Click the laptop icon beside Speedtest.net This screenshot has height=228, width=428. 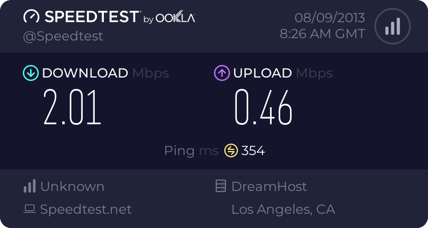click(30, 209)
